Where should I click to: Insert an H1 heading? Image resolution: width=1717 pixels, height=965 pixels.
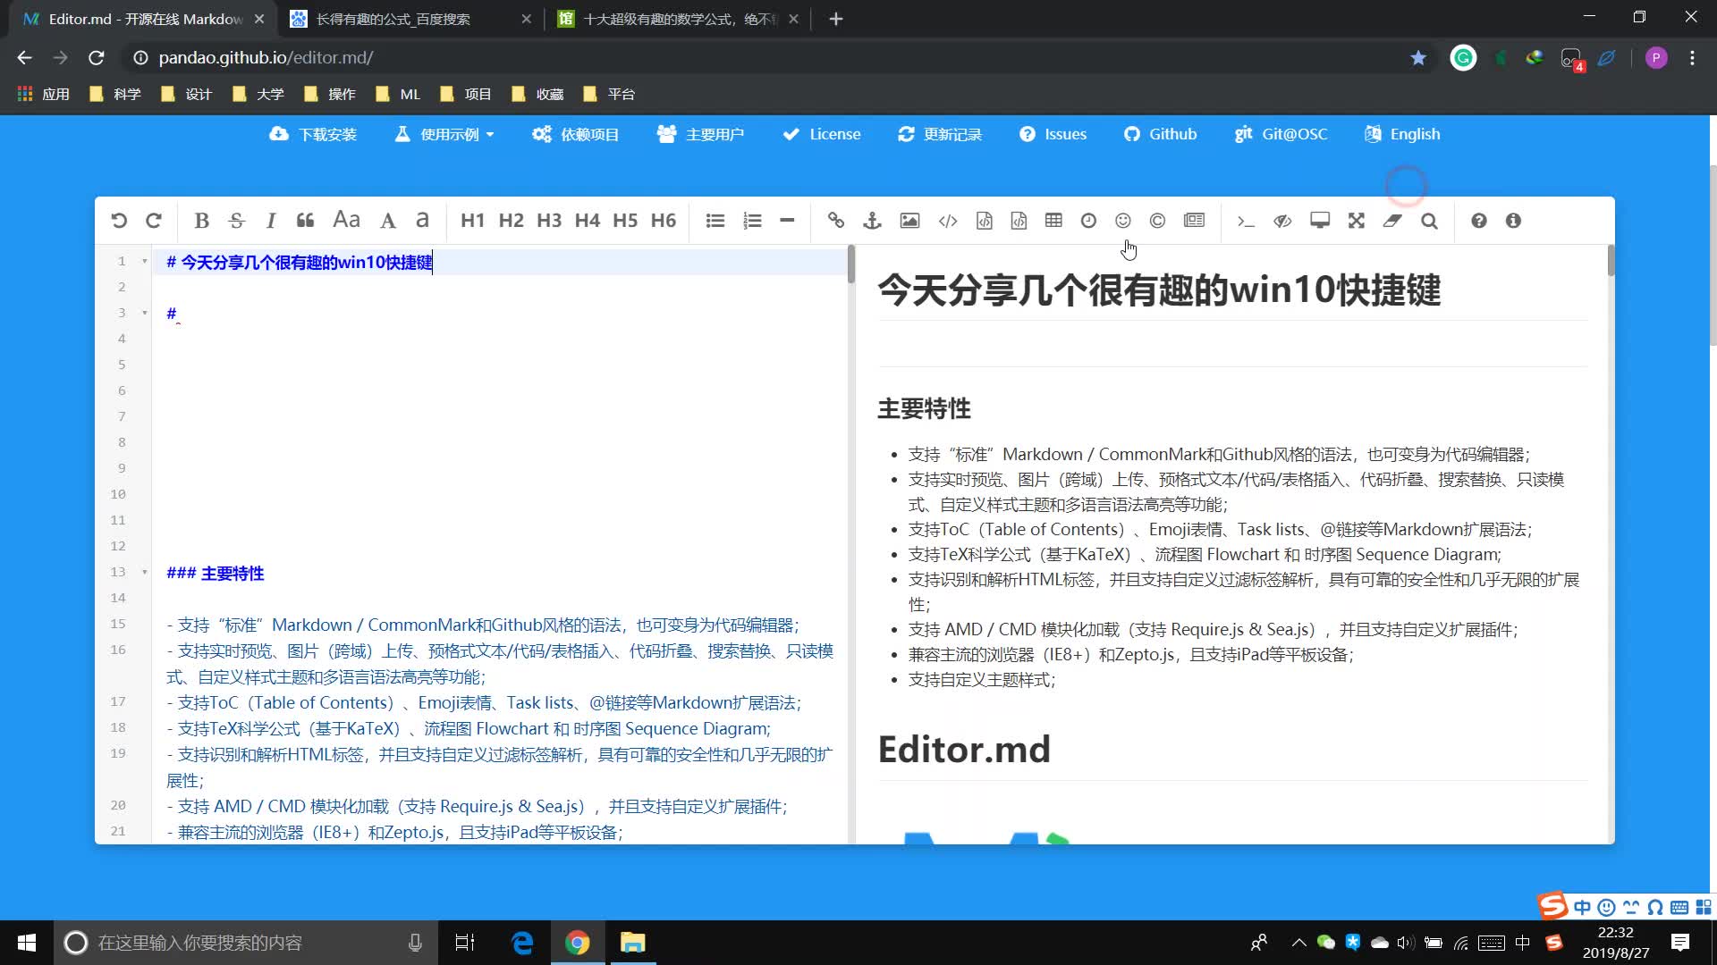coord(472,221)
